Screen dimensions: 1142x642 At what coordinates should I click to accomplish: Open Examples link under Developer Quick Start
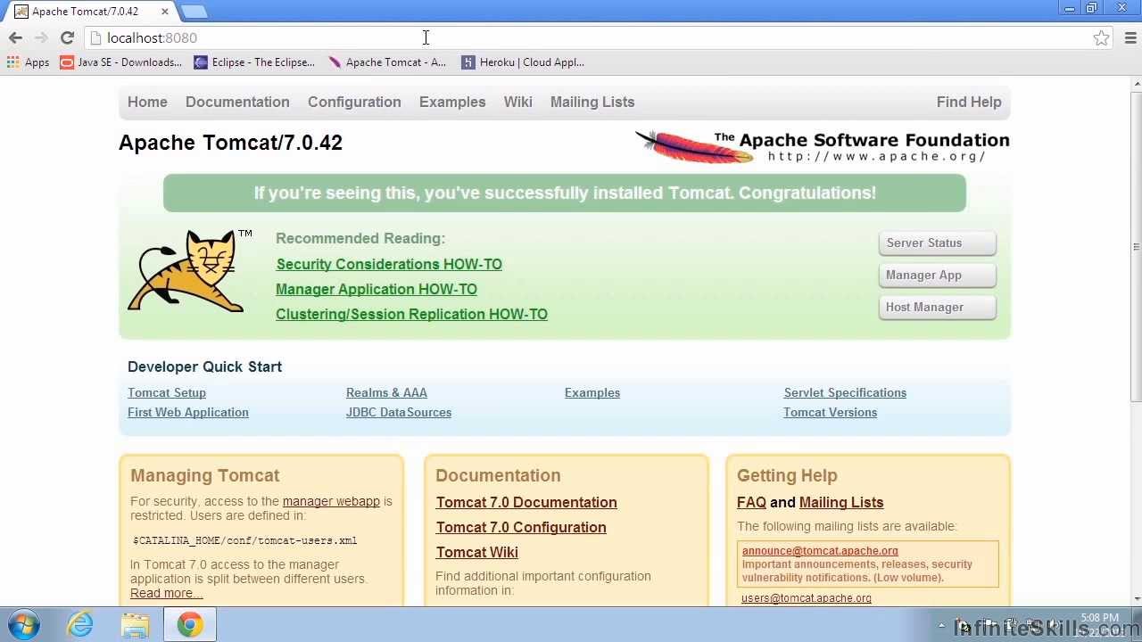(592, 392)
